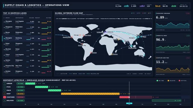Image resolution: width=193 pixels, height=108 pixels.
Task: Click the Los Angeles node on the map
Action: point(72,37)
